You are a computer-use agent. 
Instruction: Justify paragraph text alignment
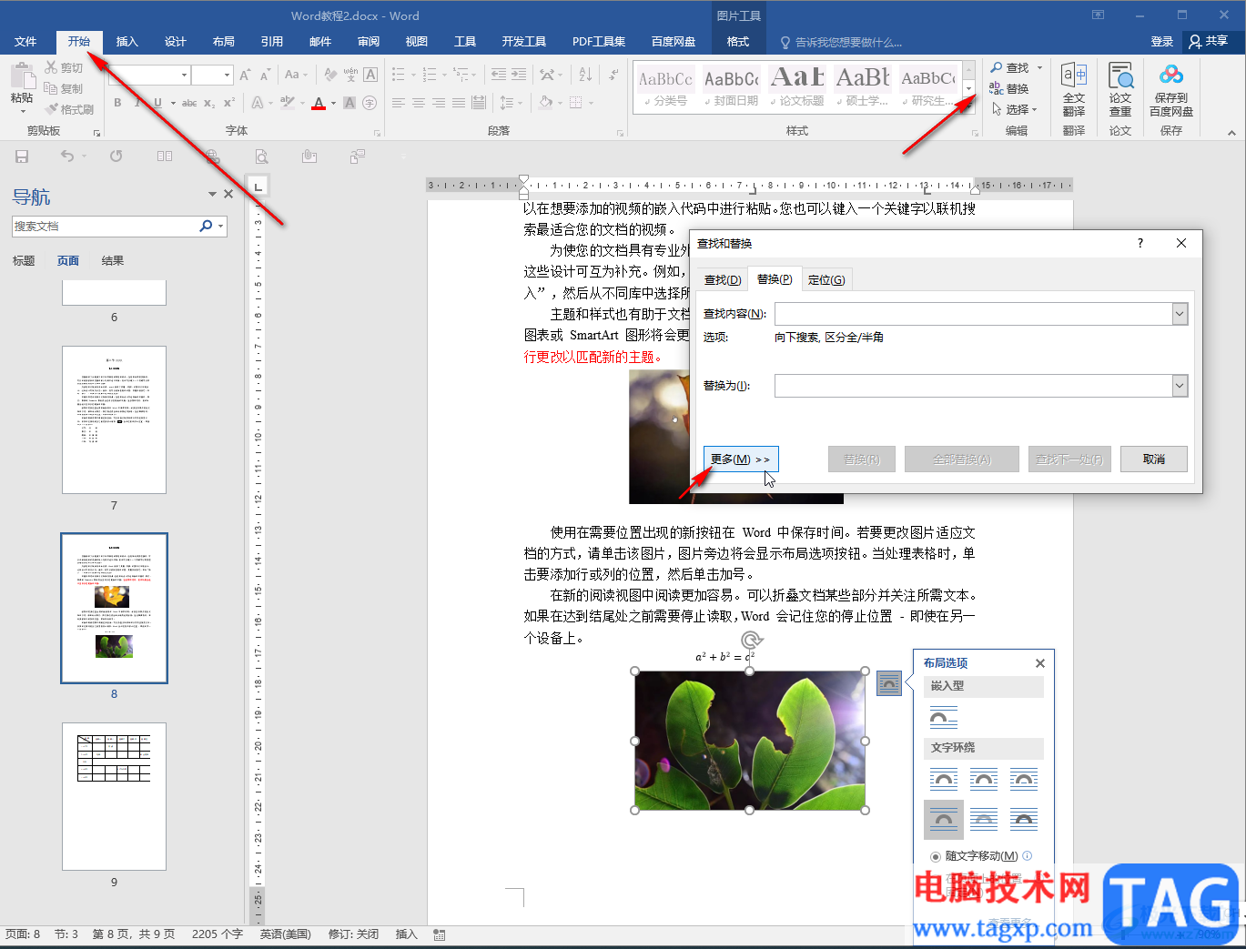[459, 103]
